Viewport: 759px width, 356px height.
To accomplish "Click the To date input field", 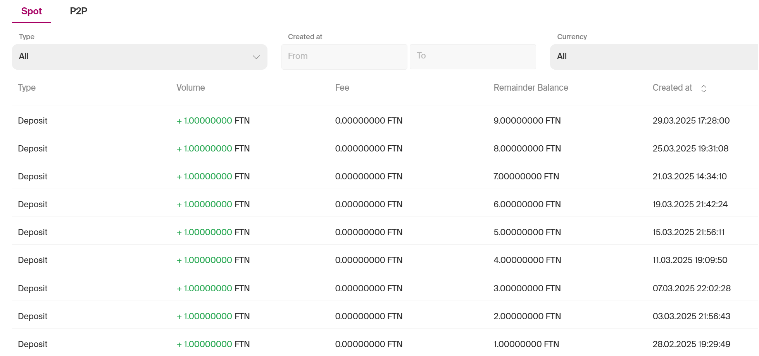I will pyautogui.click(x=473, y=57).
